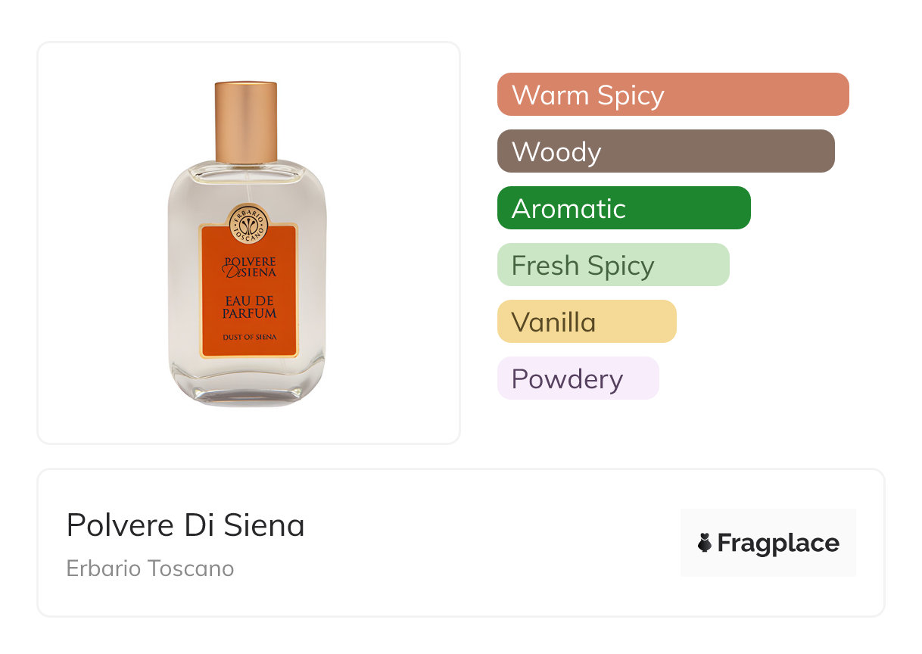Open the Polvere Di Siena fragrance title

(185, 525)
